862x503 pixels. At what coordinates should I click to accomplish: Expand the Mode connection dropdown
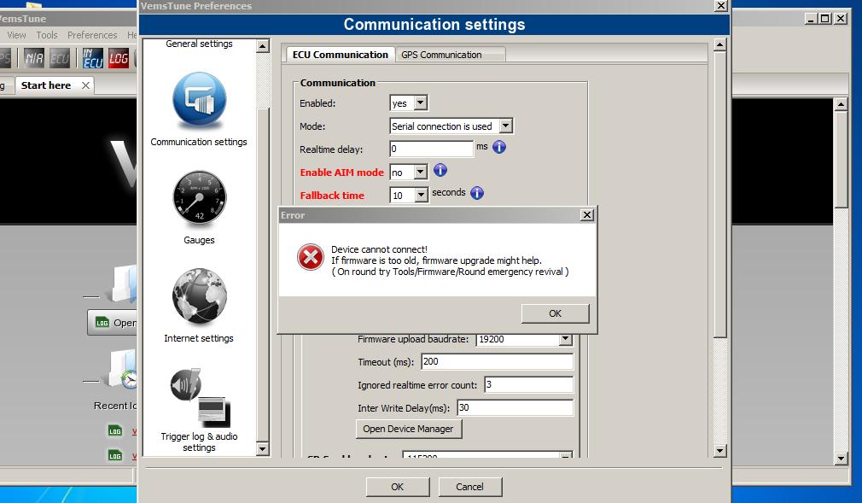click(506, 126)
